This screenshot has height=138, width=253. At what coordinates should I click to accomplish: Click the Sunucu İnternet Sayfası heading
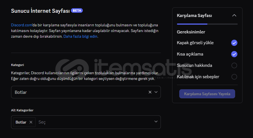[40, 11]
